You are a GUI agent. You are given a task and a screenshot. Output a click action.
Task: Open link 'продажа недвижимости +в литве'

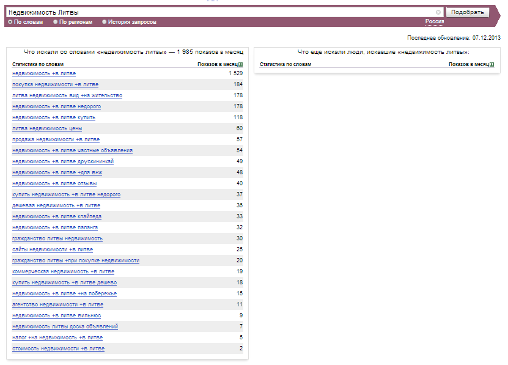click(56, 140)
